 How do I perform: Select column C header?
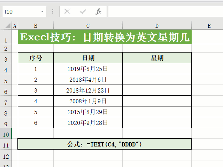pyautogui.click(x=88, y=26)
